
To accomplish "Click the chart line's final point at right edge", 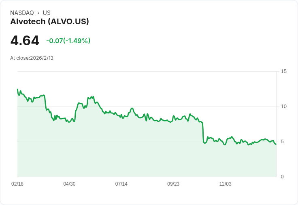I will (276, 144).
